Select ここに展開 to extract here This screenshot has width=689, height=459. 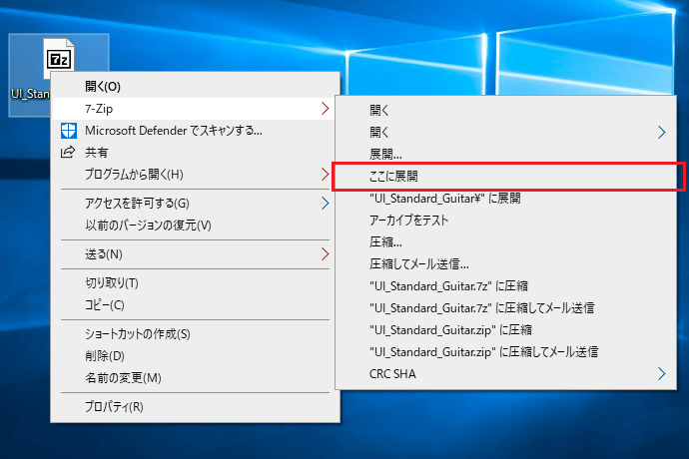coord(505,177)
